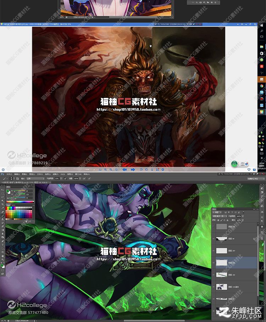266x322 pixels.
Task: Go to next image with right arrow
Action: (133, 170)
